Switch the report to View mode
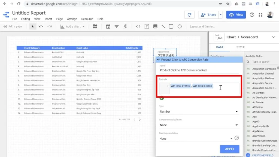This screenshot has width=279, height=157. point(236,14)
